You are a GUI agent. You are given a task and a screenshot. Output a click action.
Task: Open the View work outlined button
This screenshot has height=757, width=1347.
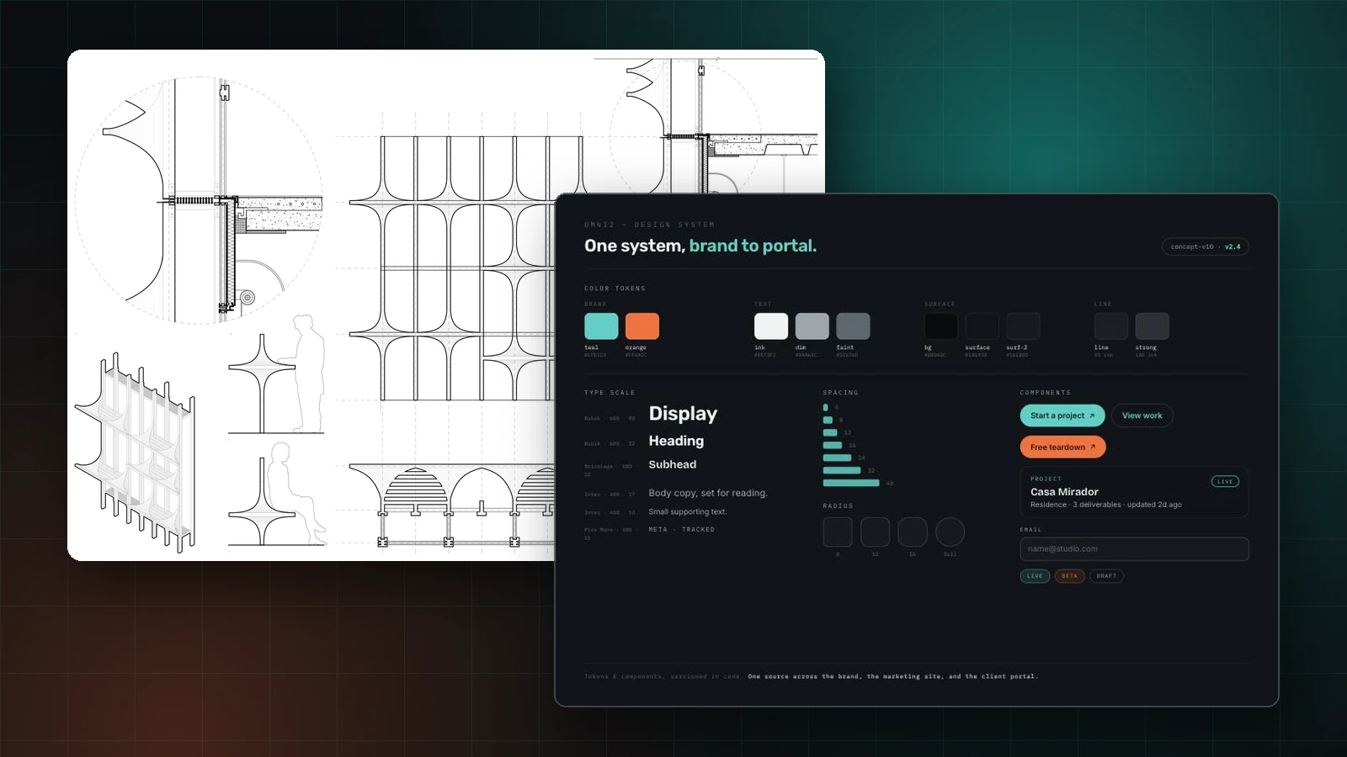[1142, 416]
